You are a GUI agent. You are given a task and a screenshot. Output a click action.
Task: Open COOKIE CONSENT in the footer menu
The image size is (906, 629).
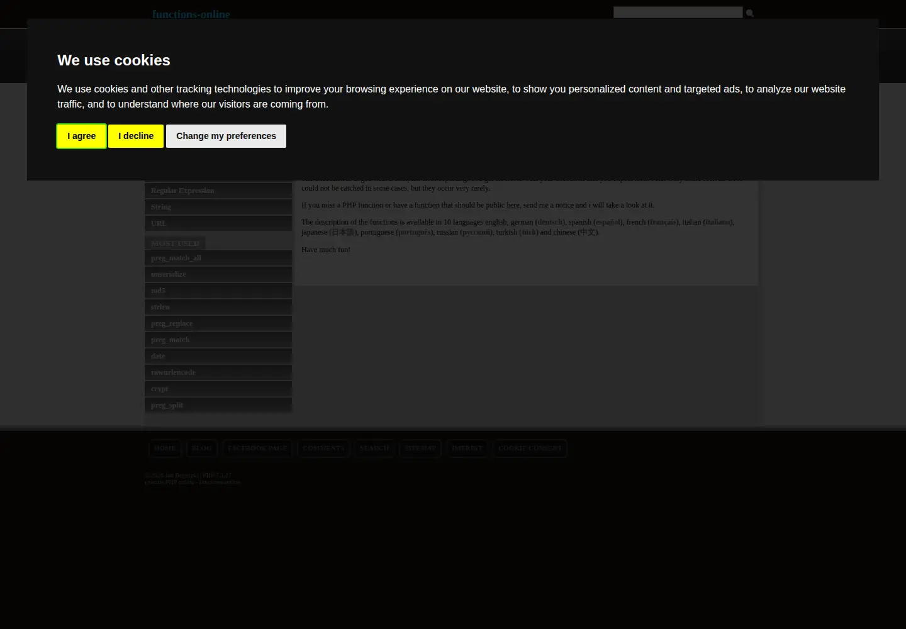[x=530, y=448]
